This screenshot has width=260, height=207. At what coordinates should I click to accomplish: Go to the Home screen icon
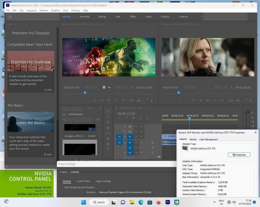(x=10, y=17)
